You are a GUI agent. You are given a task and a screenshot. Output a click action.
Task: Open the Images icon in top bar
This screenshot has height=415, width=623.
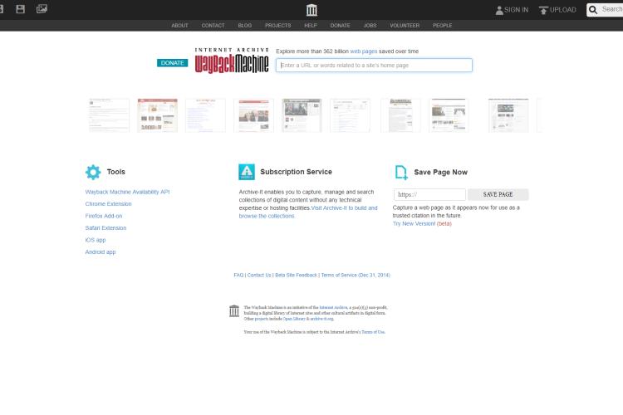pos(42,9)
